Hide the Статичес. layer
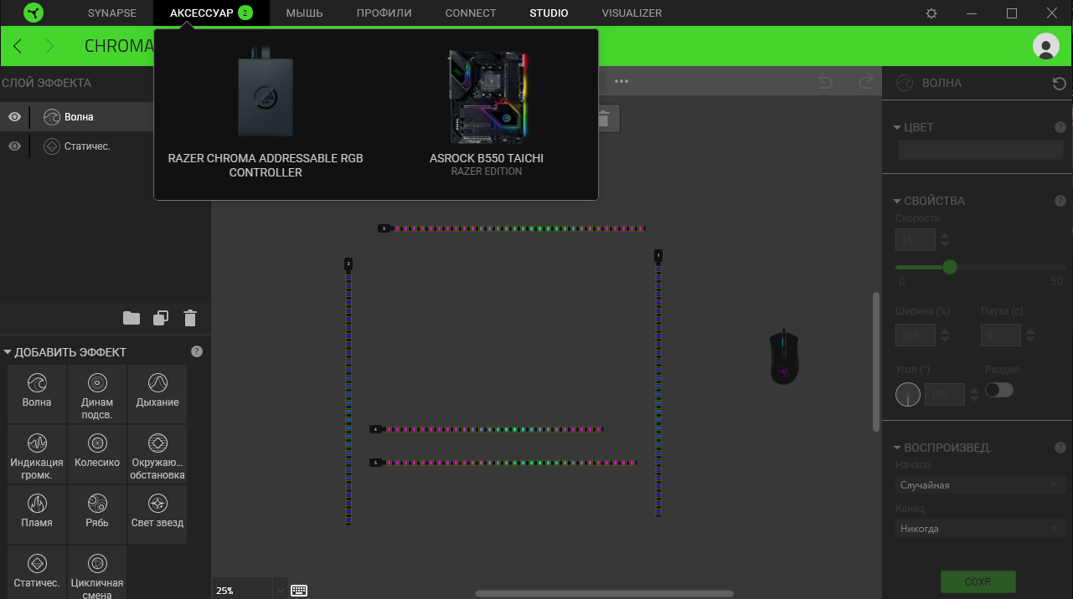 tap(14, 146)
